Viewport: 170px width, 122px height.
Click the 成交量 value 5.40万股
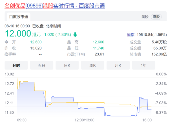(159, 42)
